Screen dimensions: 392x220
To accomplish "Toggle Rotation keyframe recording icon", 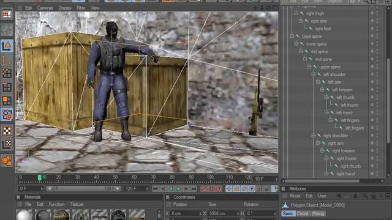I will pos(244,189).
